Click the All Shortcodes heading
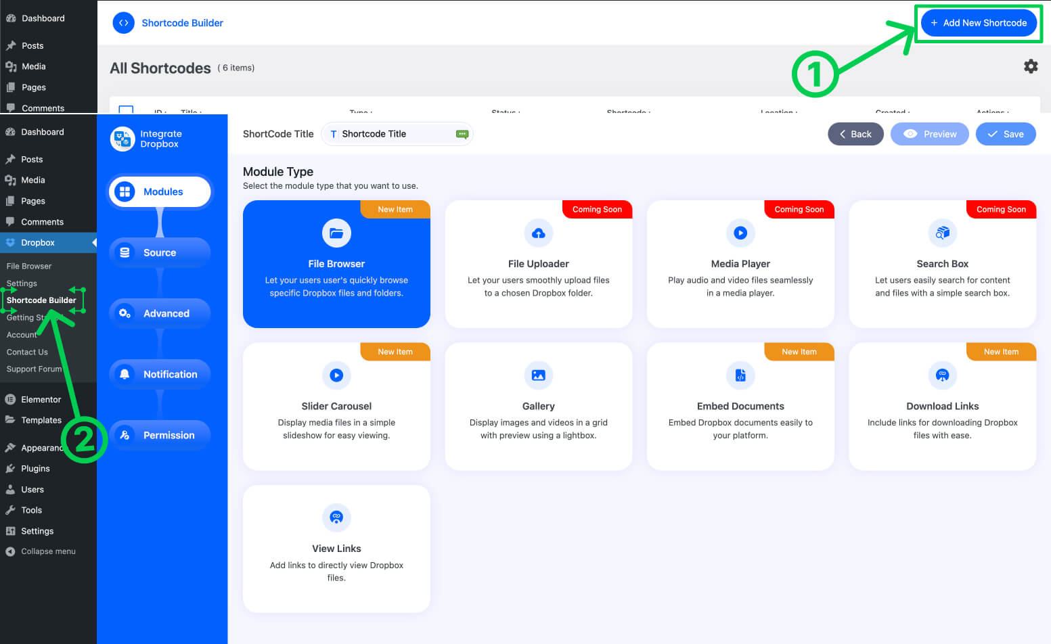The height and width of the screenshot is (644, 1051). 160,68
